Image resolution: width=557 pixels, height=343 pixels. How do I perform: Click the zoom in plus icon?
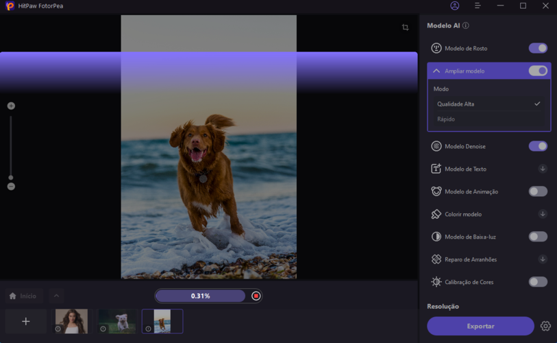tap(11, 106)
